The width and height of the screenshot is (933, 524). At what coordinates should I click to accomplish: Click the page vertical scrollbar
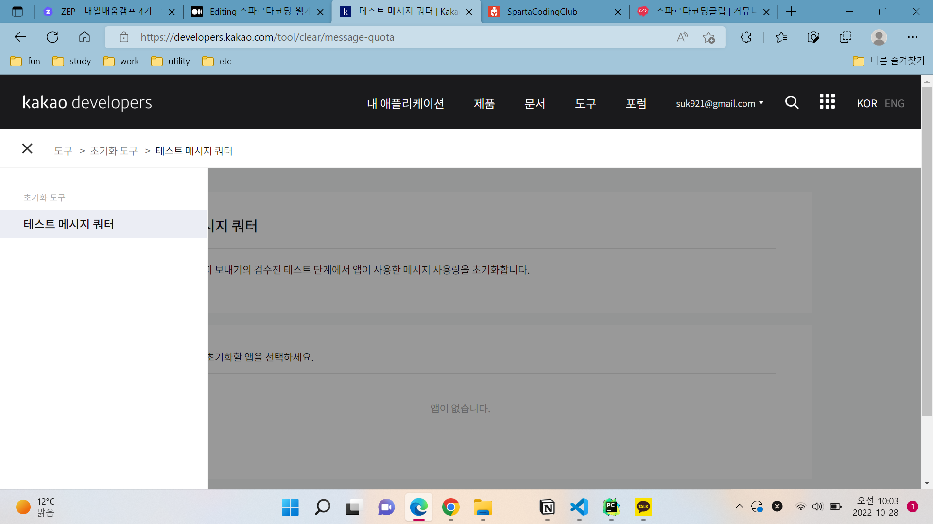point(927,251)
